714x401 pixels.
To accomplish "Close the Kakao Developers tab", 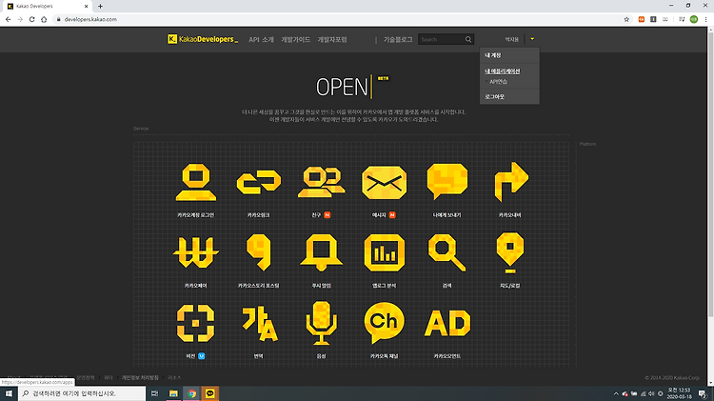I will [x=86, y=7].
